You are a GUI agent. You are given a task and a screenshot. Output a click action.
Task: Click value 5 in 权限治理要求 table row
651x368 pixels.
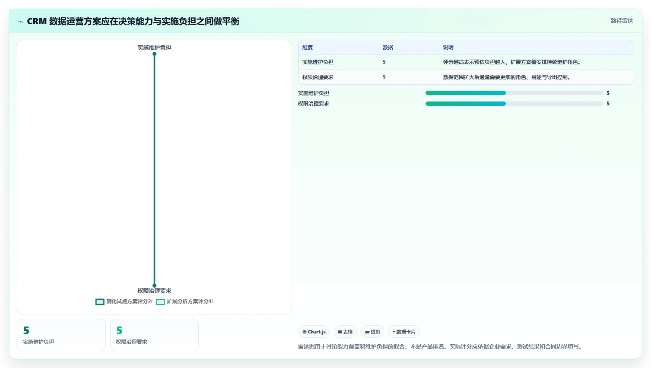click(384, 77)
